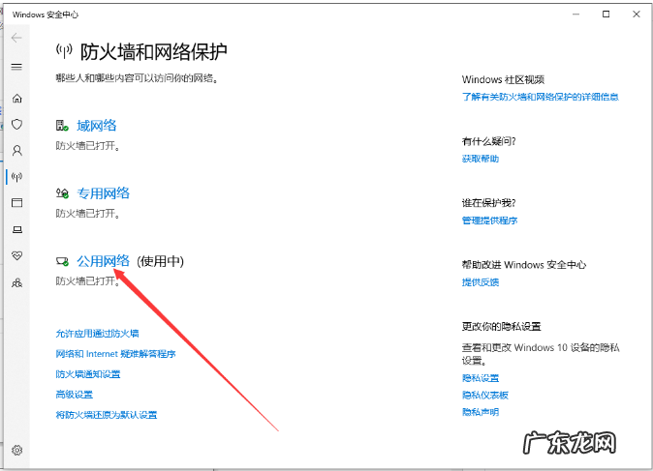Viewport: 653px width, 471px height.
Task: Open 高级设置 link
Action: click(75, 395)
